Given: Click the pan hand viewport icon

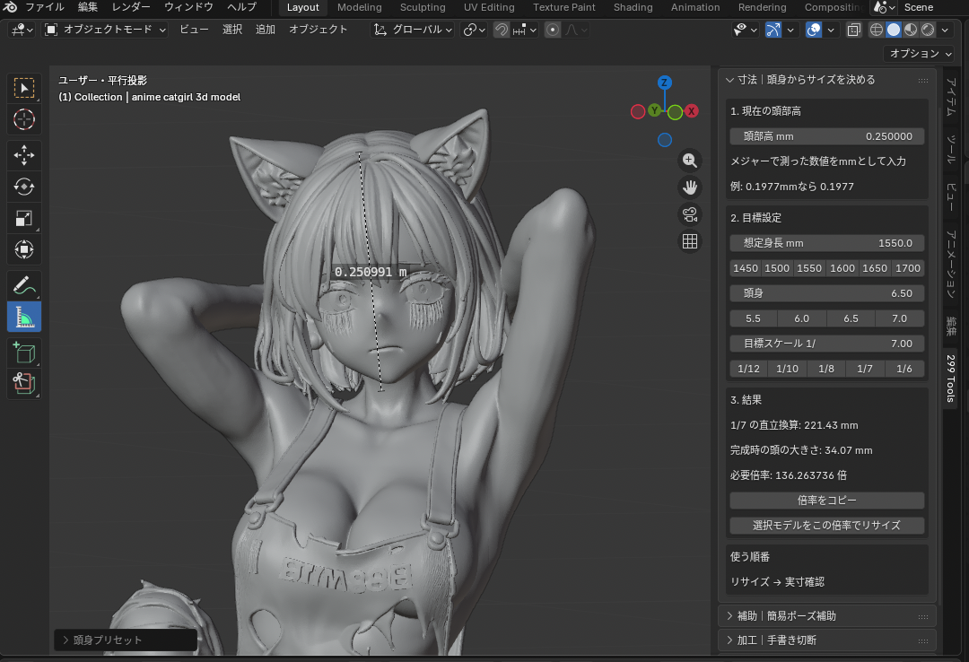Looking at the screenshot, I should coord(690,187).
